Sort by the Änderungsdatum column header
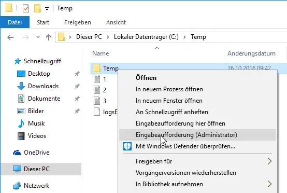The image size is (287, 193). (251, 53)
